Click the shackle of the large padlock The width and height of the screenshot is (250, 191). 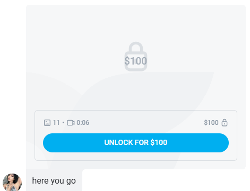coord(136,47)
